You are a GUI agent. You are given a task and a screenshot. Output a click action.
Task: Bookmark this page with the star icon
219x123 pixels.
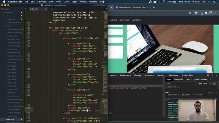(x=190, y=13)
